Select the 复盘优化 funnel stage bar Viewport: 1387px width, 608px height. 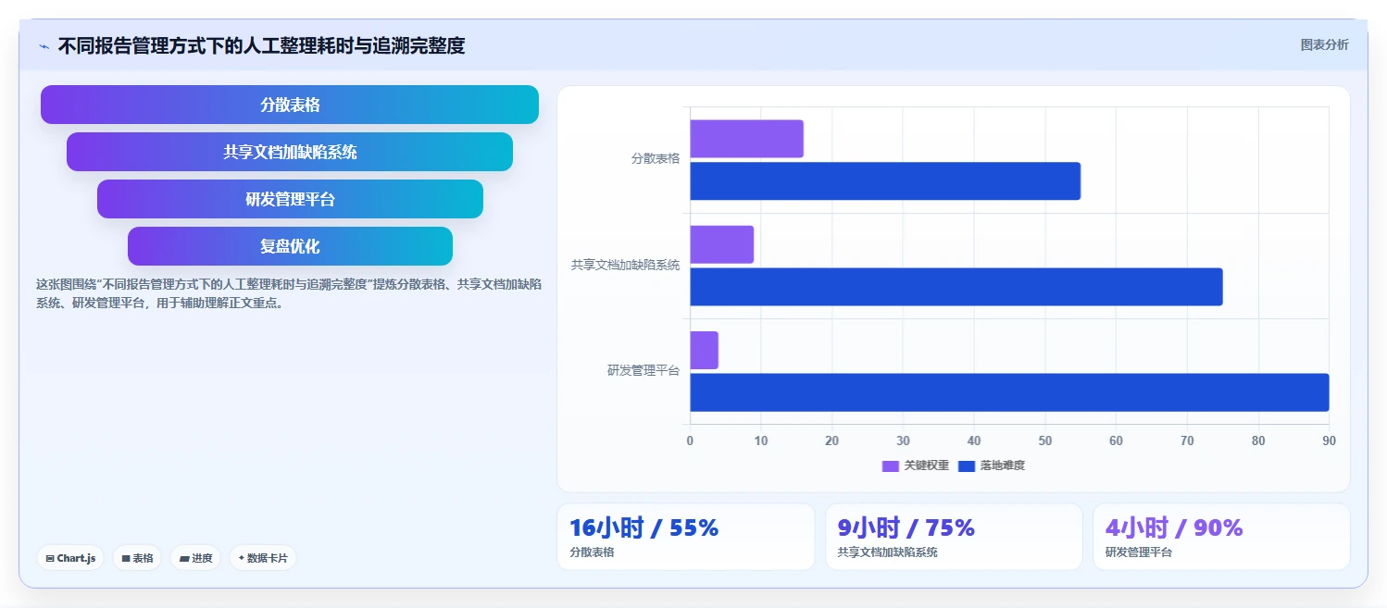[x=290, y=246]
